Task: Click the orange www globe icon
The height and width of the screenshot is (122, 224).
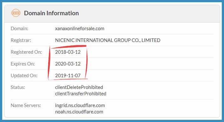Action: pos(16,13)
